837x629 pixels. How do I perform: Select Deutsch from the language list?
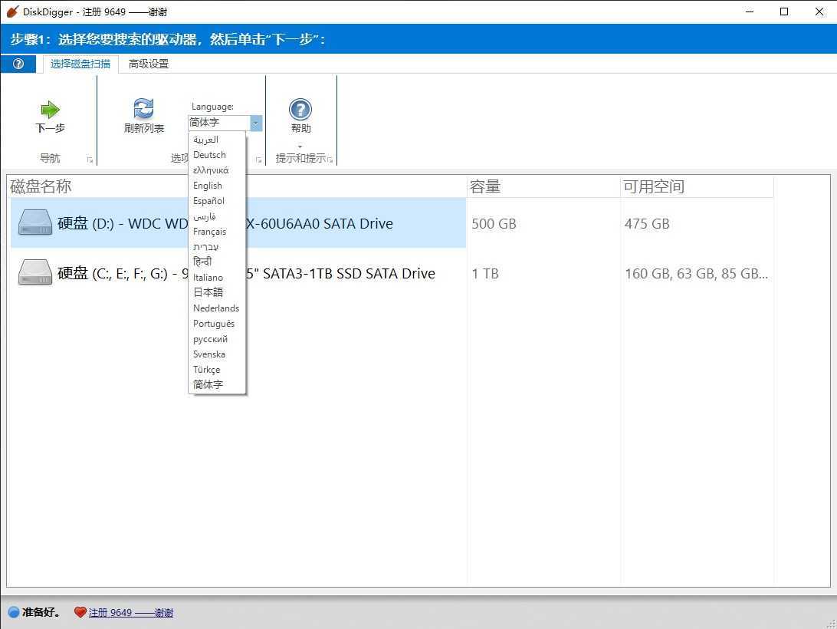click(x=209, y=154)
